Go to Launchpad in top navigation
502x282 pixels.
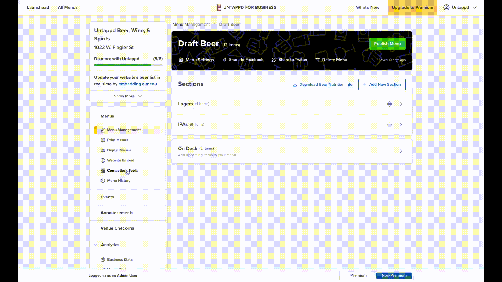[x=38, y=7]
